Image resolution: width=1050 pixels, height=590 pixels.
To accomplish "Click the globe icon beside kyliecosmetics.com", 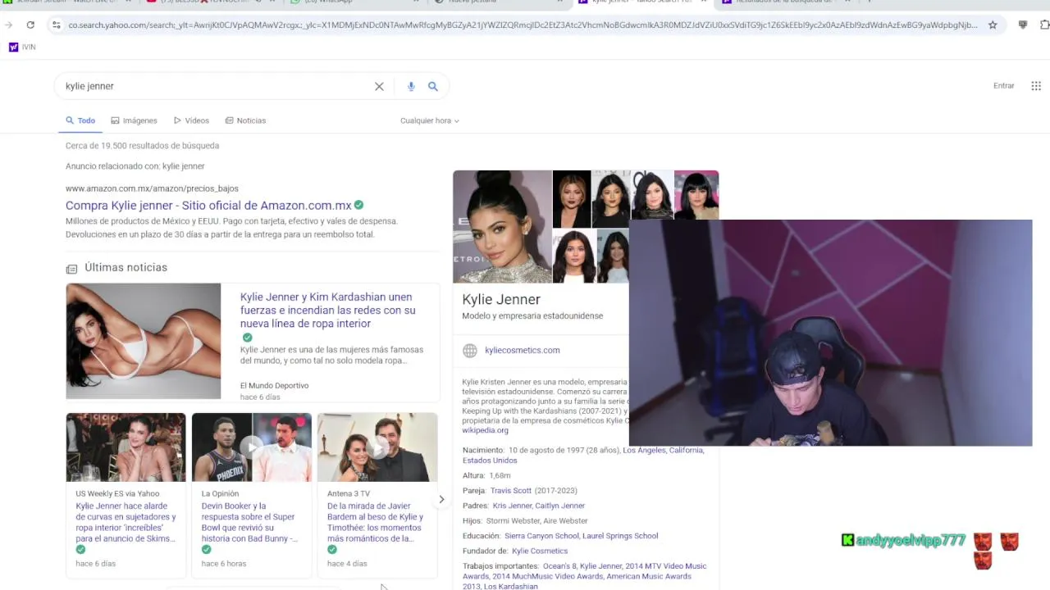I will click(x=470, y=351).
